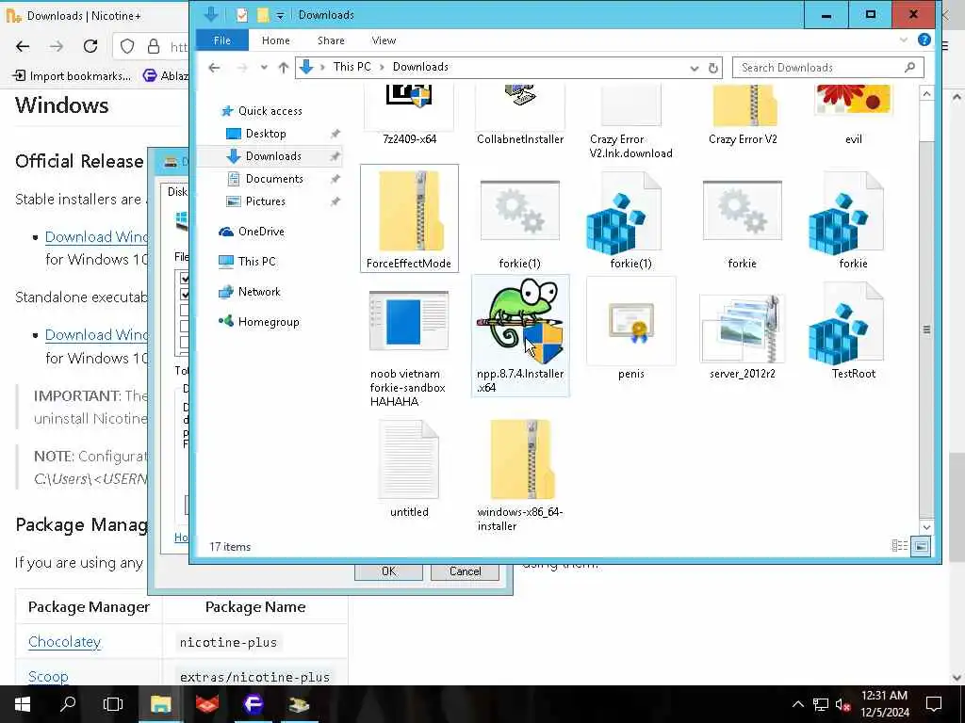
Task: Open taskbar search
Action: [68, 704]
